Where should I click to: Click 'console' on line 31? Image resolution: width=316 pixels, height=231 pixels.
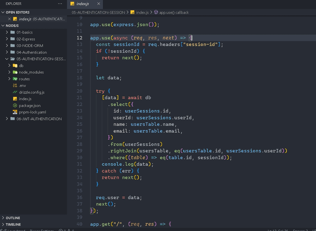[112, 164]
